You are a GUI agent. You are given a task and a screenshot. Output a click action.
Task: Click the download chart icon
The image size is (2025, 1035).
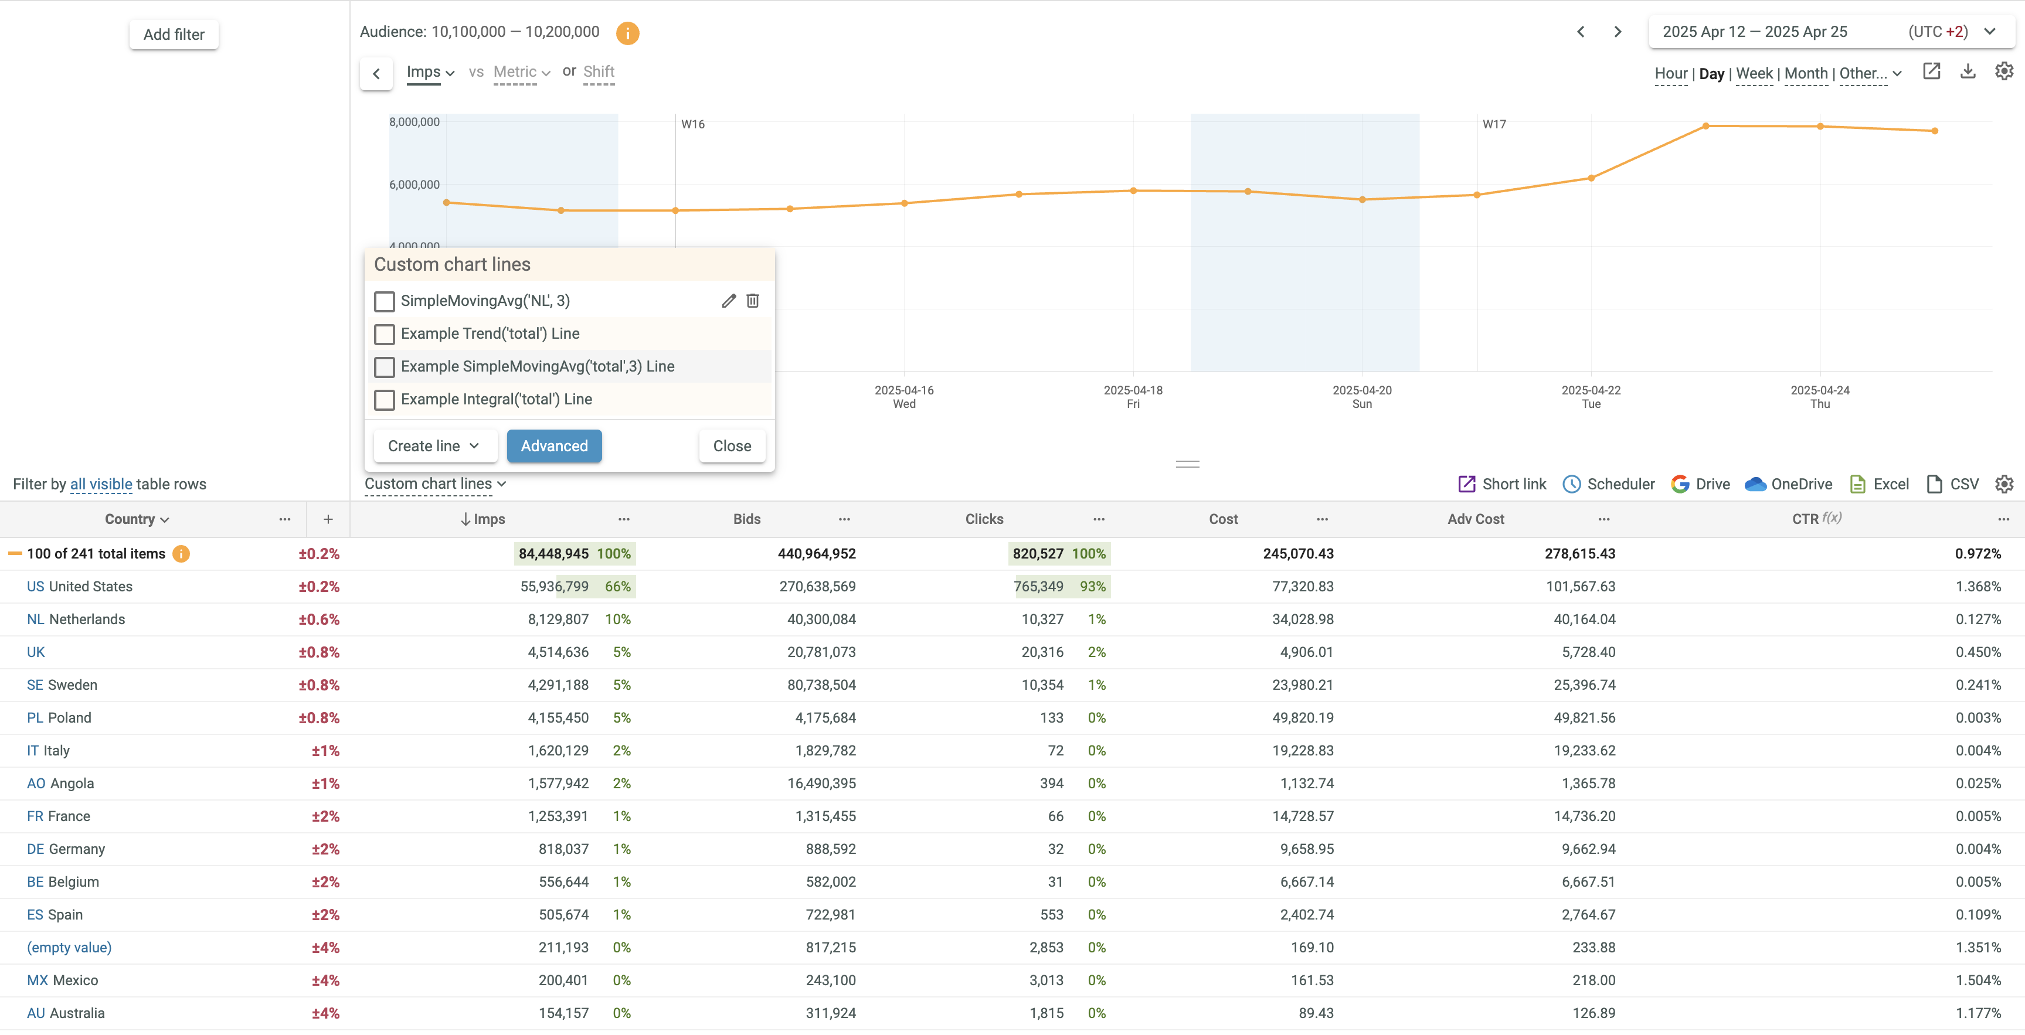[1968, 72]
